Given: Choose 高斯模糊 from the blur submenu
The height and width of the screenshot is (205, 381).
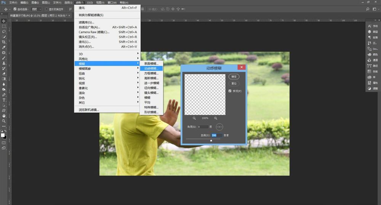Looking at the screenshot, I should pos(151,78).
